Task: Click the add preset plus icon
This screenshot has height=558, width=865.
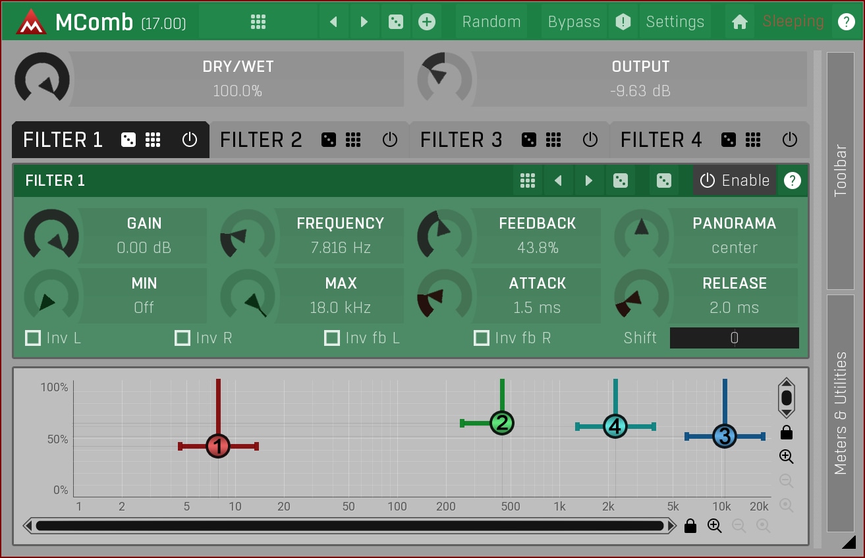Action: [x=427, y=22]
